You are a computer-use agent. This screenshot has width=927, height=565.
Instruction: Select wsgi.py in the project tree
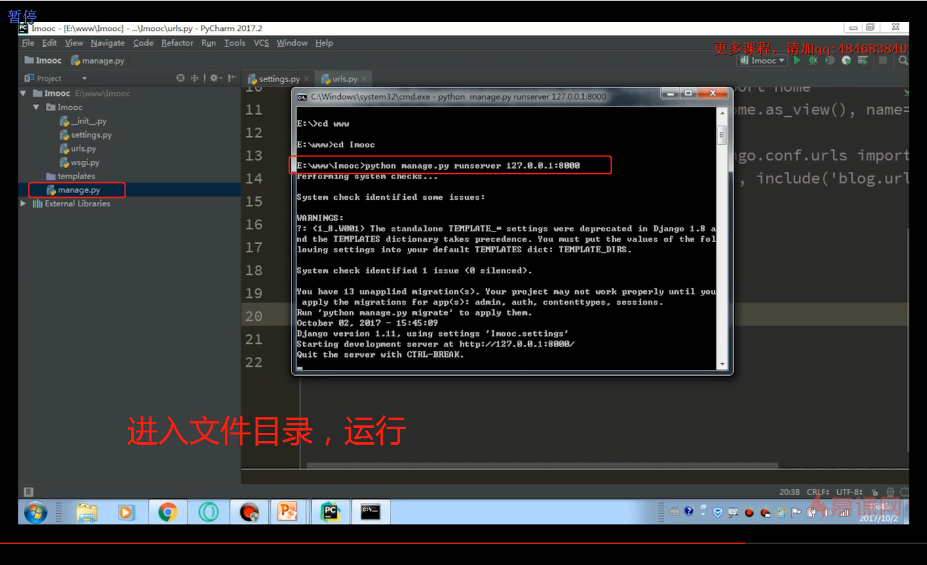click(x=80, y=162)
